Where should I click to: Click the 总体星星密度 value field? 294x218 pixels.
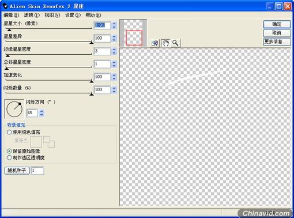[x=102, y=64]
